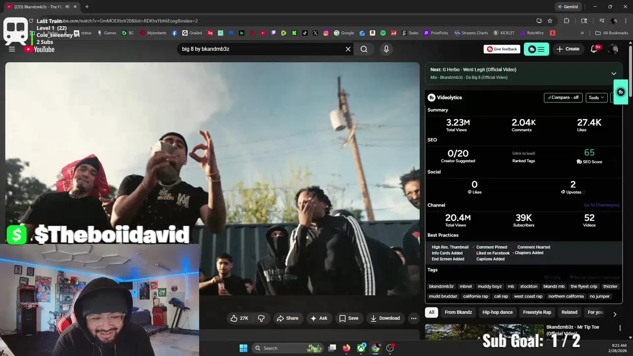Open YouTube notifications bell
Screen dimensions: 633x356
click(594, 49)
